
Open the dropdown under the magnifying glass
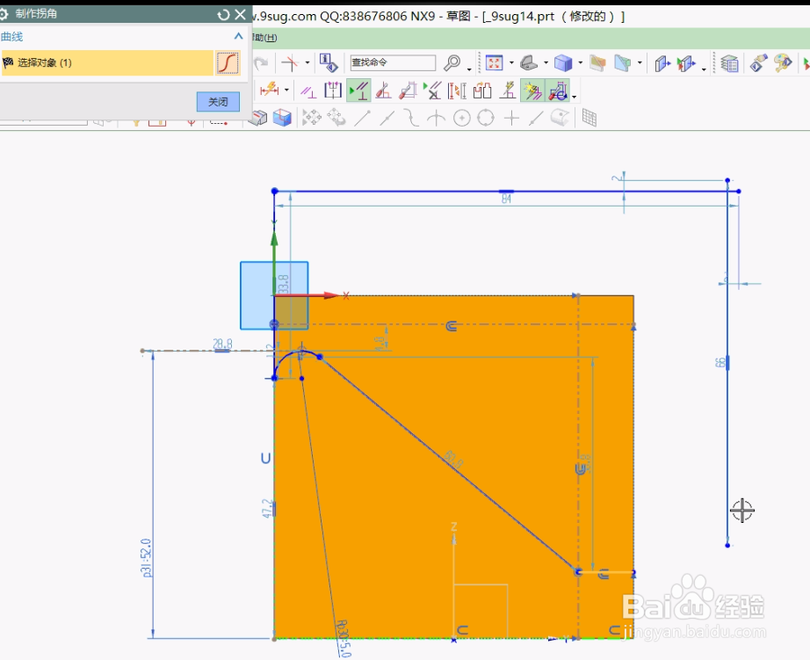point(469,69)
